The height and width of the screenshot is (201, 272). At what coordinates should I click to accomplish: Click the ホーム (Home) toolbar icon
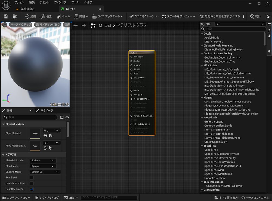coord(63,16)
